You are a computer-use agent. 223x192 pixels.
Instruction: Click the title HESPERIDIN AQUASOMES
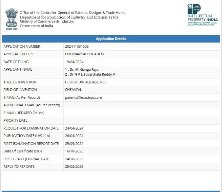tap(86, 82)
